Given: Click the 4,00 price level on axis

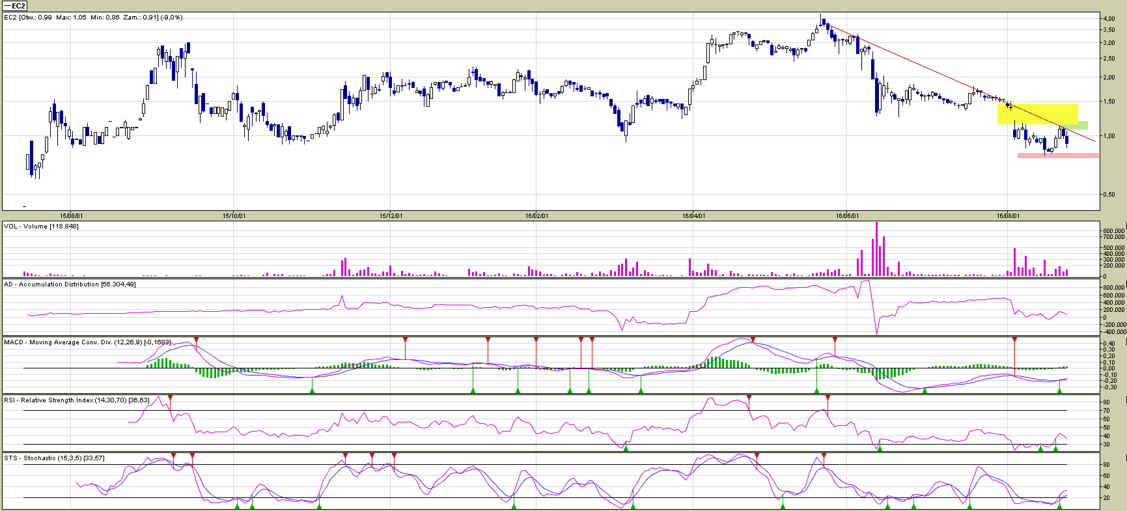Looking at the screenshot, I should tap(1107, 19).
